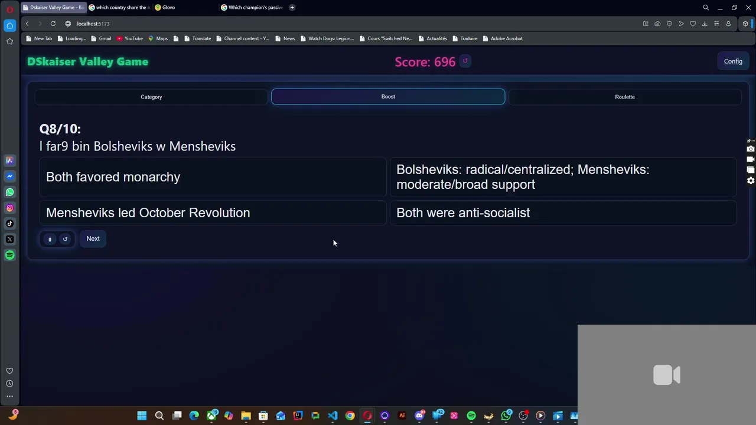Screen dimensions: 756x425
Task: Open the News bookmark
Action: tap(285, 38)
